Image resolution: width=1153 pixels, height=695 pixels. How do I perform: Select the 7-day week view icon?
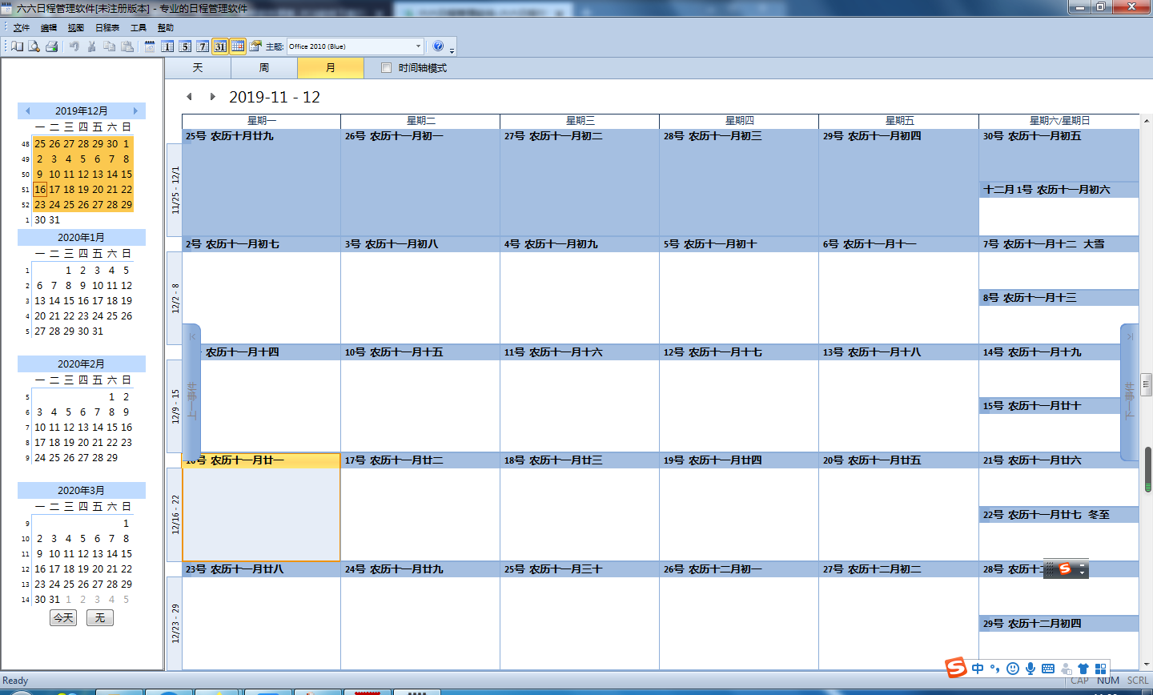click(203, 46)
